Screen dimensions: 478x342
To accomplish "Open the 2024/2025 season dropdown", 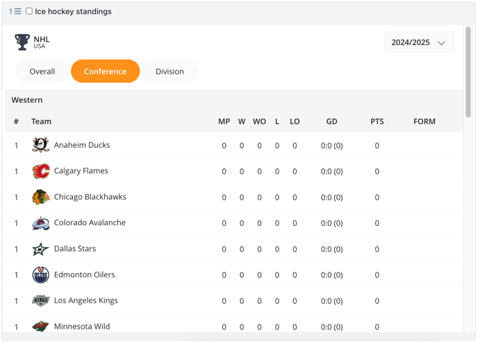I will click(x=419, y=42).
